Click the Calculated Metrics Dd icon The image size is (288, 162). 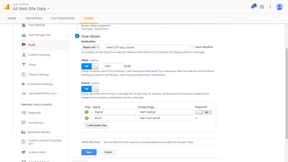coord(24,93)
